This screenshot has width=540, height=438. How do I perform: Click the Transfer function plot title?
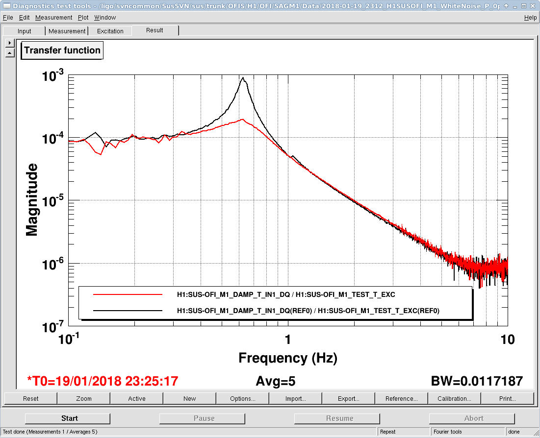click(x=62, y=50)
